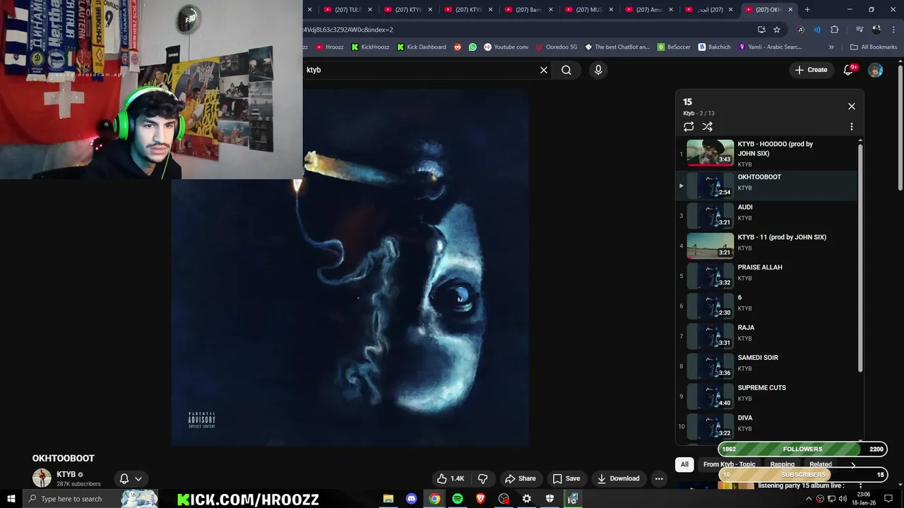Share the OKHTOOBOOT video

(520, 478)
